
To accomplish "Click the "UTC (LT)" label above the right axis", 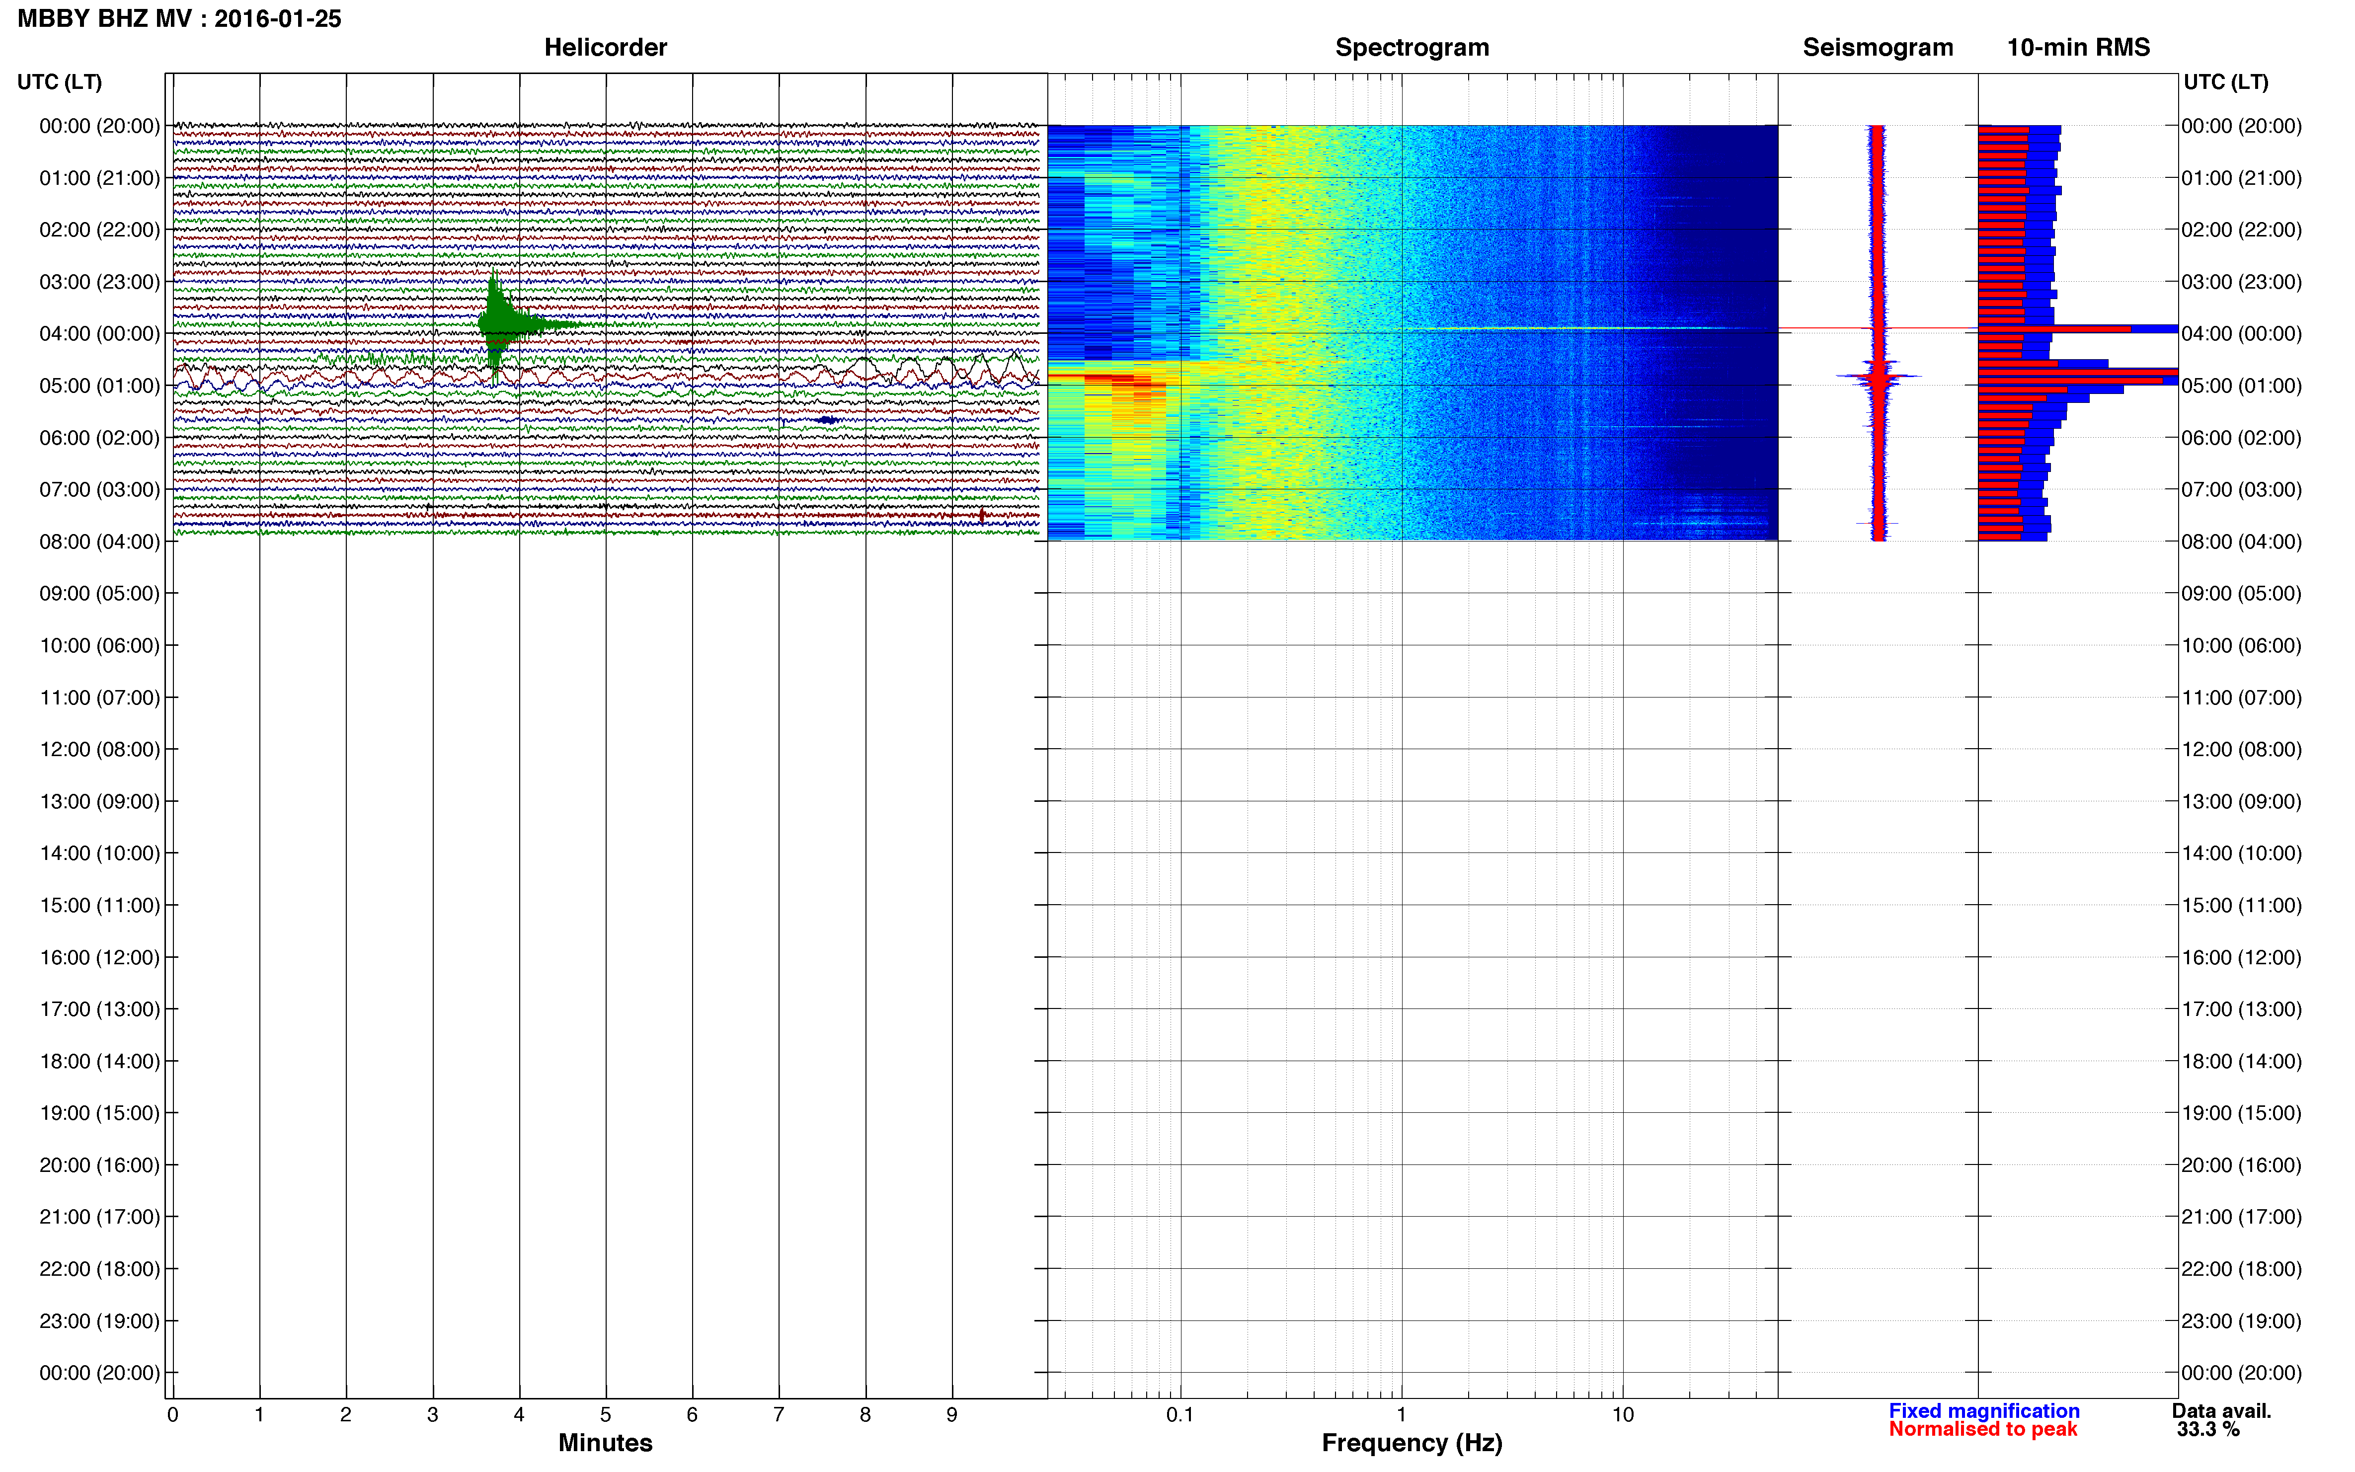I will [2225, 82].
